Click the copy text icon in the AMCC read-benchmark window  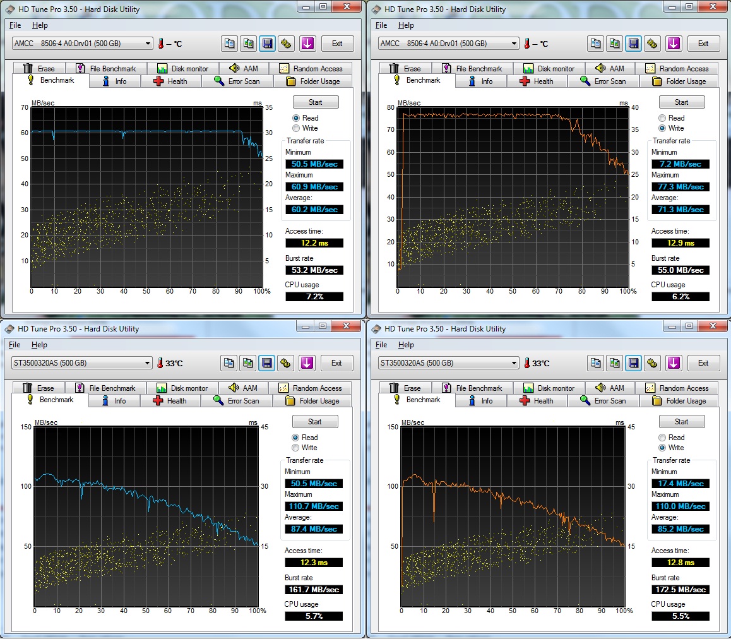click(x=230, y=44)
